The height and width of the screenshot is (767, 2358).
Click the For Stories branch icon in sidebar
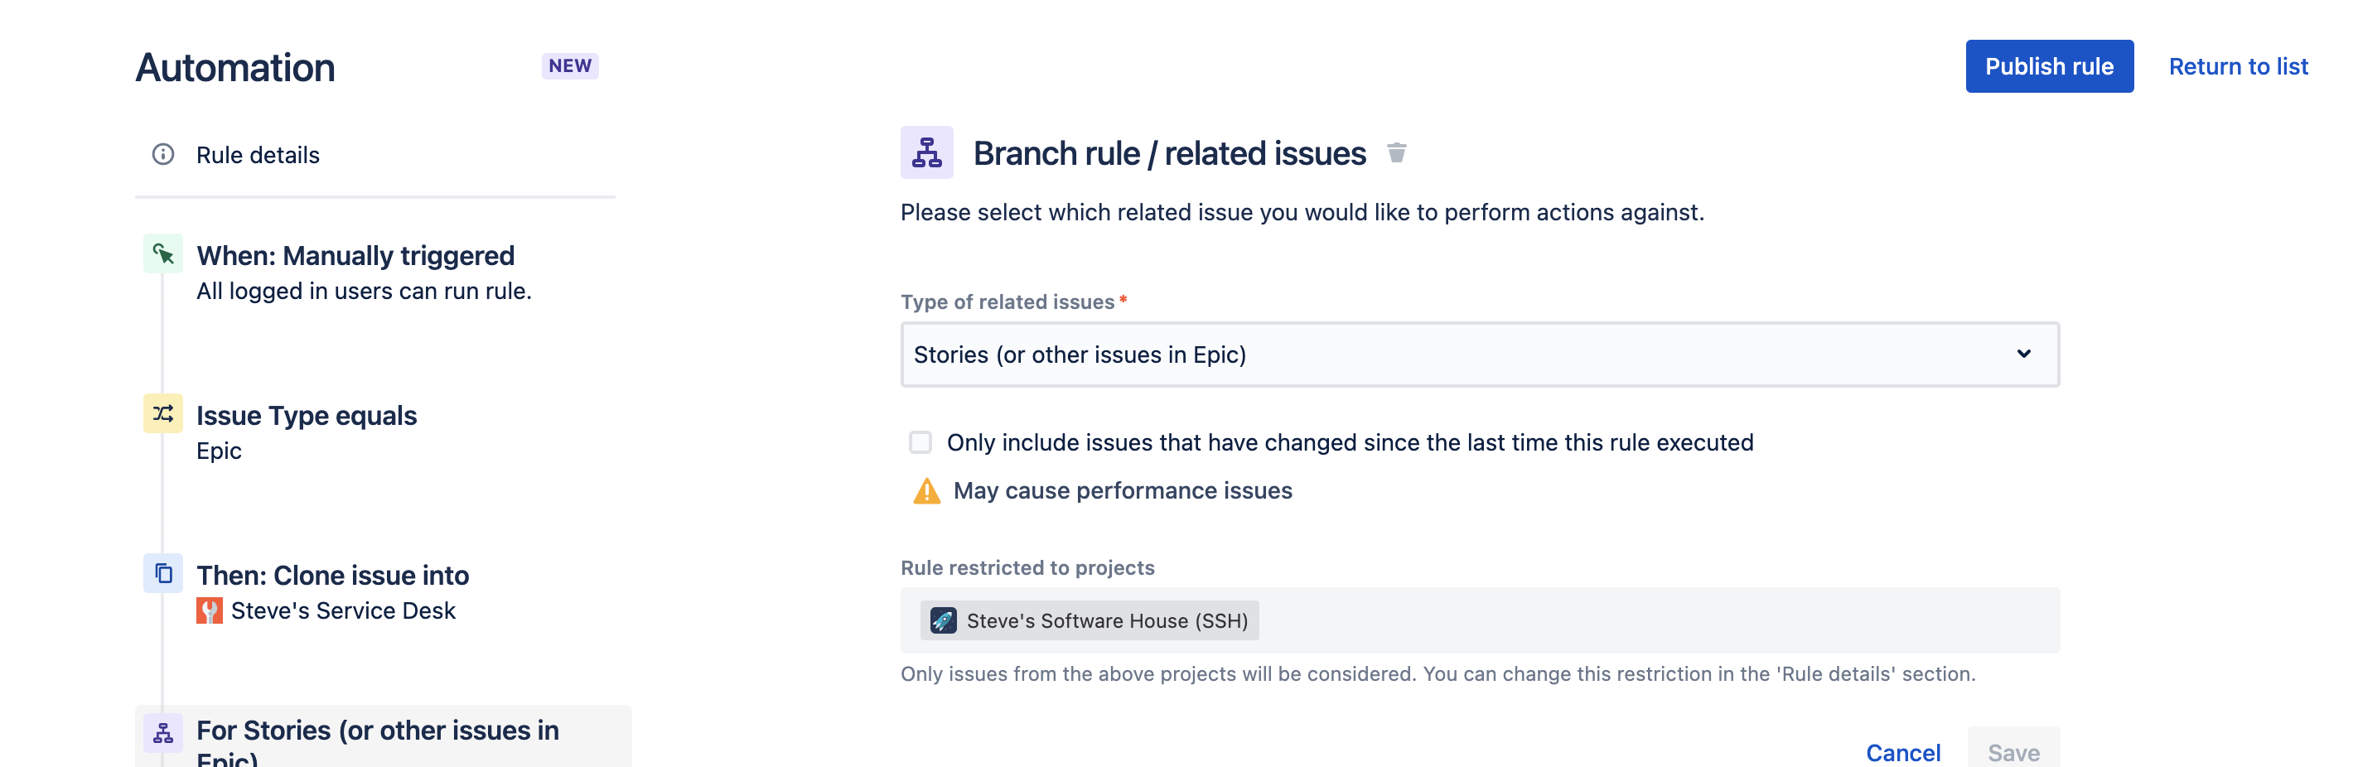163,733
